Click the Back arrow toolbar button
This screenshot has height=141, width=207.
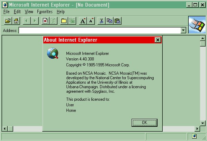(27, 21)
